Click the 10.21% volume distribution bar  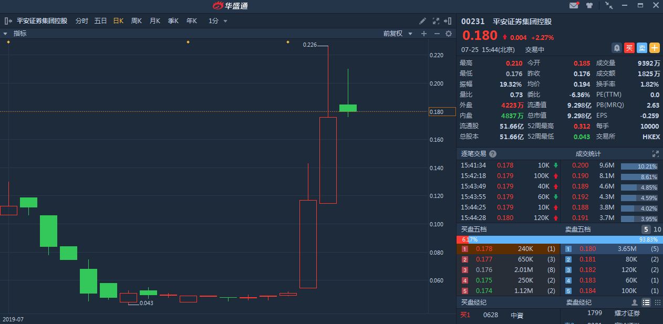click(640, 166)
